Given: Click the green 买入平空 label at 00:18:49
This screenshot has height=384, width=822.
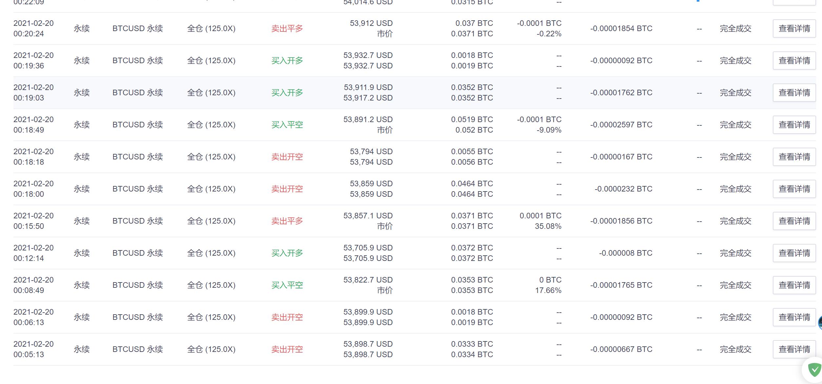Looking at the screenshot, I should coord(287,125).
